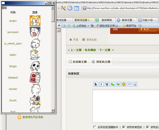The image size is (159, 130).
Task: Toggle underline formatting in quick reply
Action: pyautogui.click(x=107, y=84)
